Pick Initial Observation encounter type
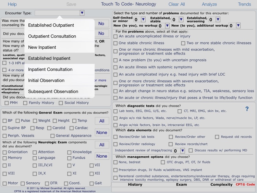Image resolution: width=257 pixels, height=193 pixels. (60, 80)
